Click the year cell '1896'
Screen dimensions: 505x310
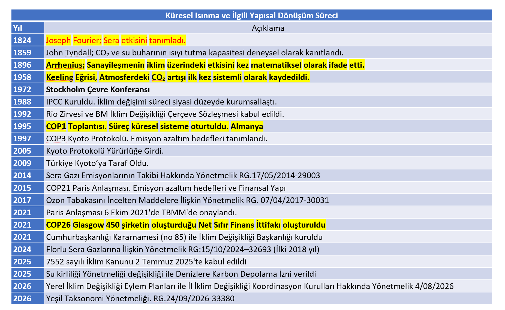pyautogui.click(x=28, y=65)
